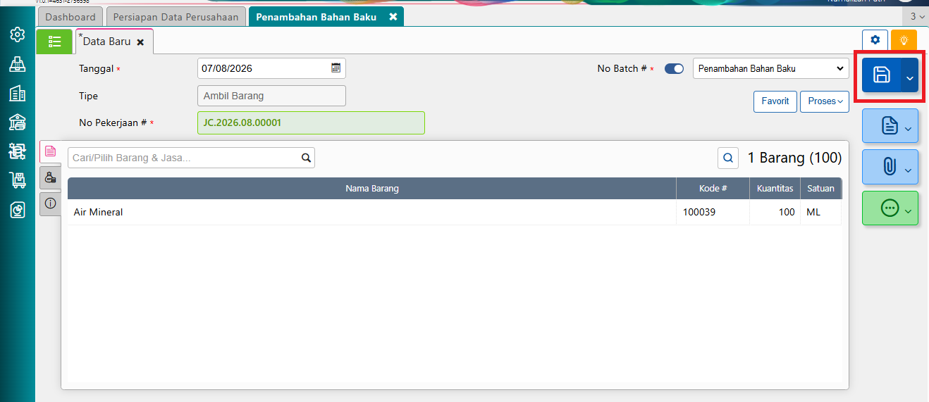Image resolution: width=929 pixels, height=402 pixels.
Task: Click the orange lightbulb tips button
Action: click(904, 40)
